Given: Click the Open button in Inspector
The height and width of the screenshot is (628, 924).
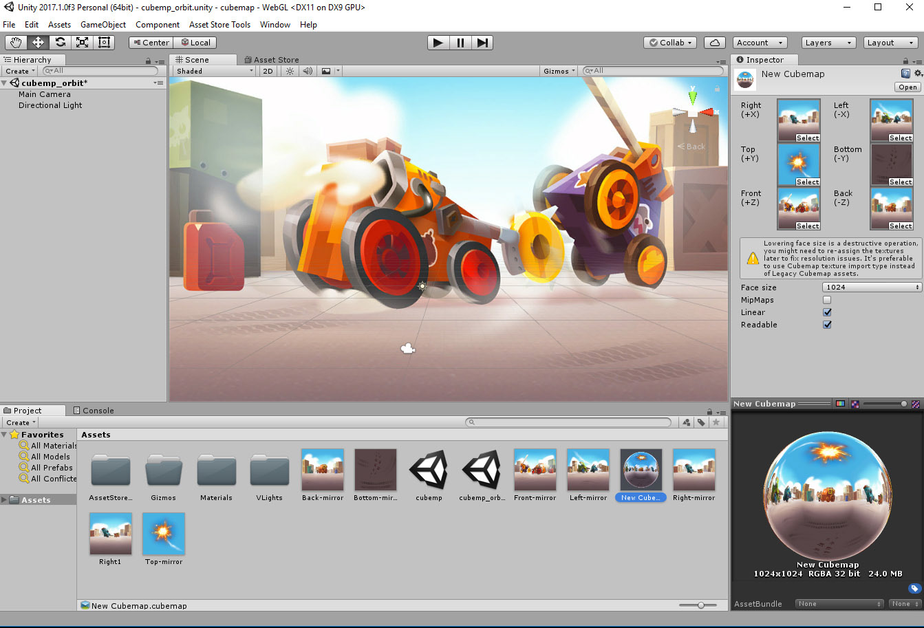Looking at the screenshot, I should 907,87.
